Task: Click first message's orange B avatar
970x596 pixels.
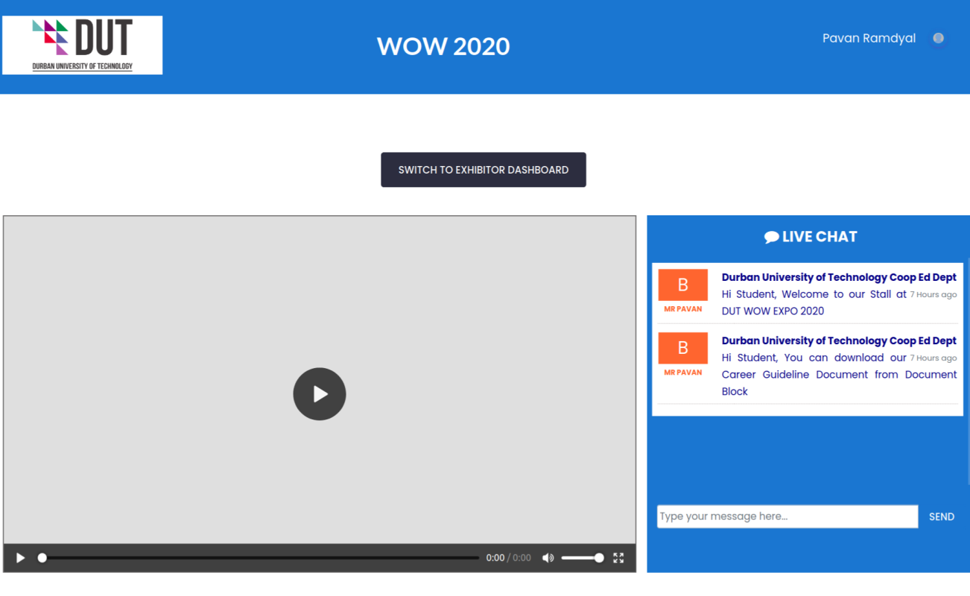Action: [x=682, y=285]
